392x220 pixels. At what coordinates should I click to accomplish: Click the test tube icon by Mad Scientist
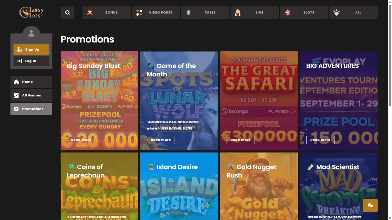(x=310, y=167)
